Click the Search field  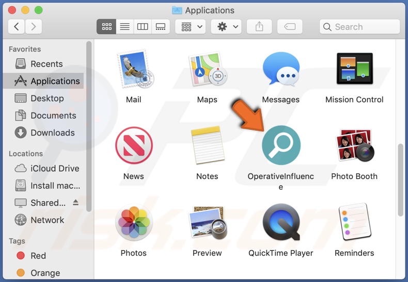coord(360,27)
